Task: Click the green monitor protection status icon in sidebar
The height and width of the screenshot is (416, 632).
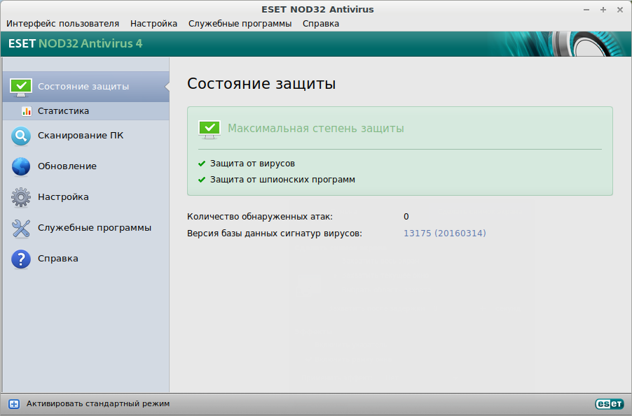Action: pos(21,87)
